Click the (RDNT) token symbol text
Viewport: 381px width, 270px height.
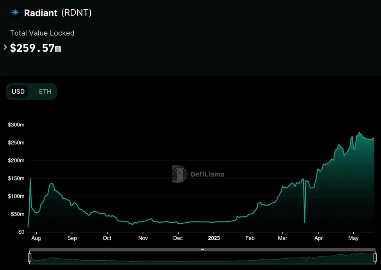click(76, 13)
